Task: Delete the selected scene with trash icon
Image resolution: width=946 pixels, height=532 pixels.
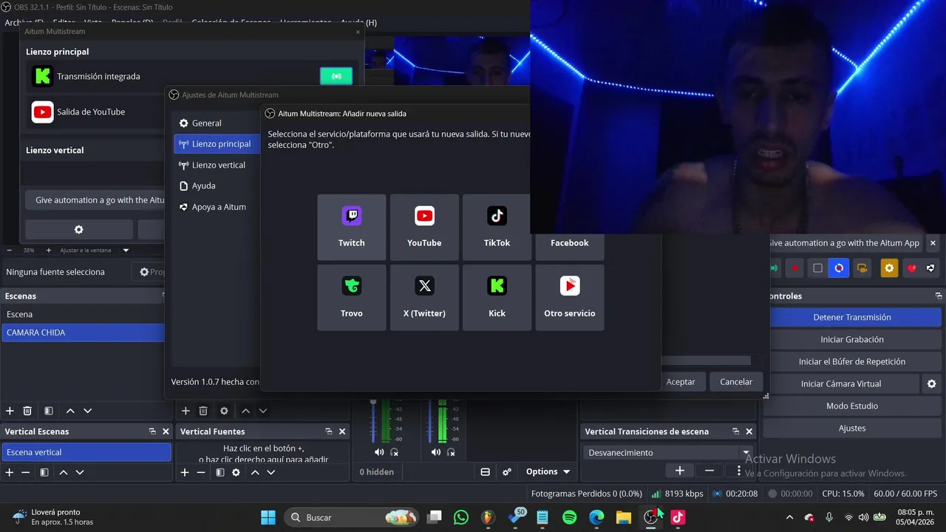Action: point(27,411)
